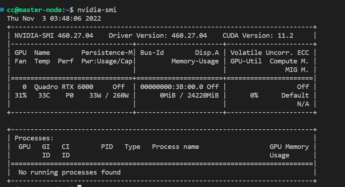The height and width of the screenshot is (187, 345).
Task: Click the CUDA Version 11.2 text
Action: click(258, 36)
